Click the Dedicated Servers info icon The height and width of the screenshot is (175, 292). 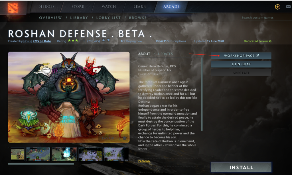(x=270, y=41)
